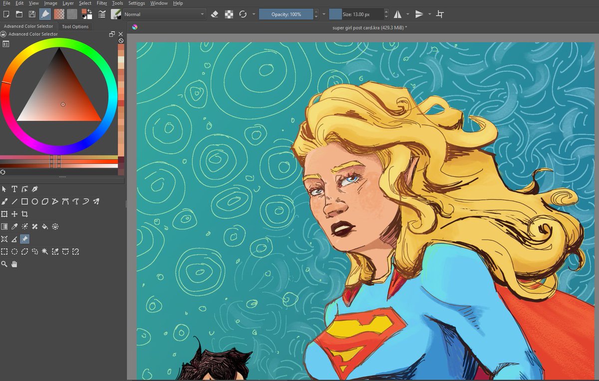Select the Rectangular Selection tool
Viewport: 599px width, 381px height.
click(x=4, y=251)
